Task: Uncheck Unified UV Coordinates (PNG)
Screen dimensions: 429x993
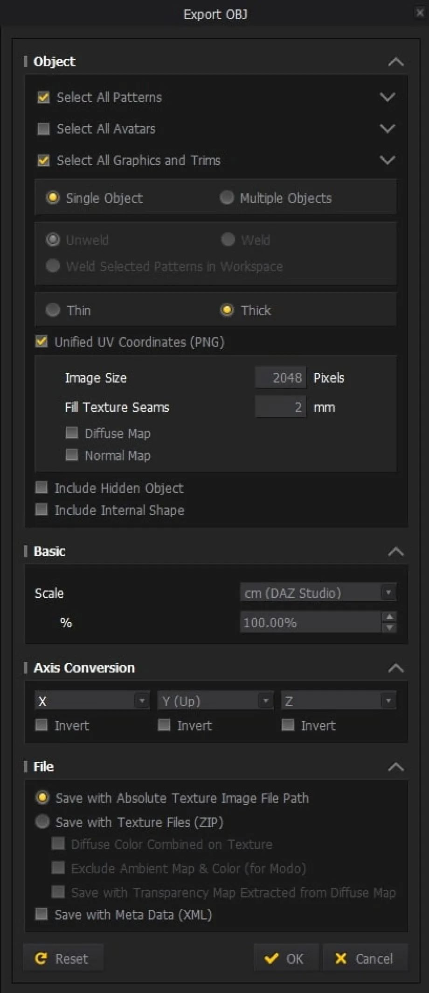Action: [42, 341]
